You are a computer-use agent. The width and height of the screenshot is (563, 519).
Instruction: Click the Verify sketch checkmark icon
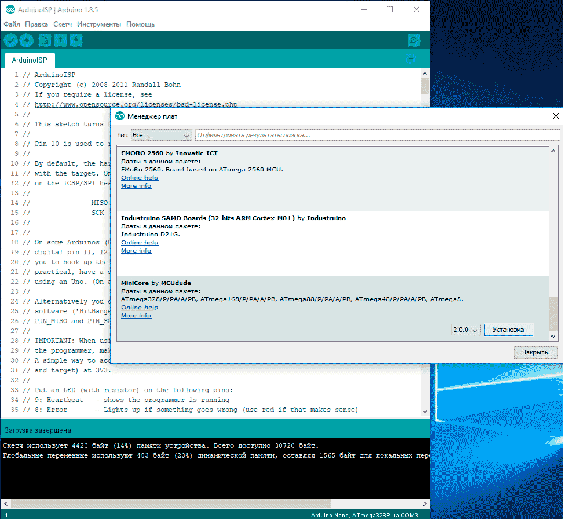coord(10,41)
